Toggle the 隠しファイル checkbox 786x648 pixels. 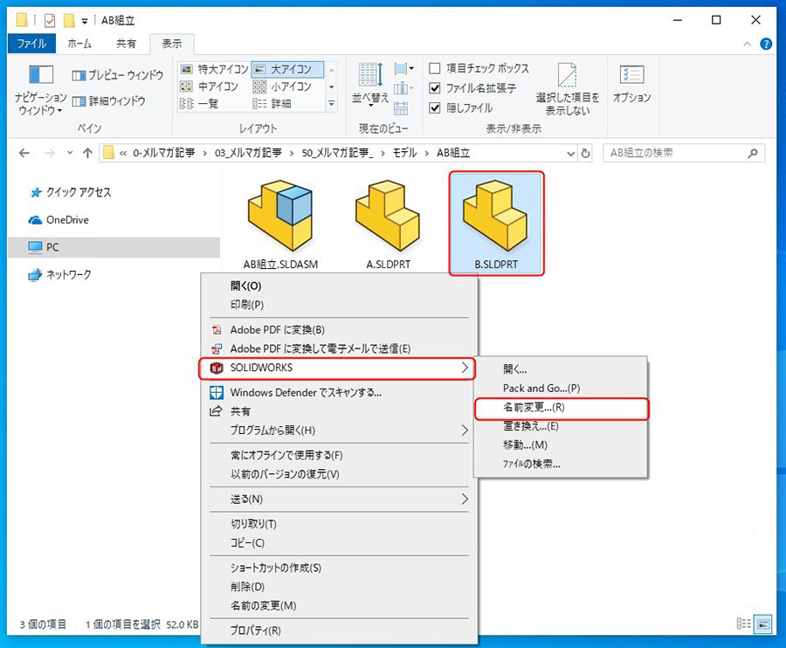pyautogui.click(x=435, y=107)
